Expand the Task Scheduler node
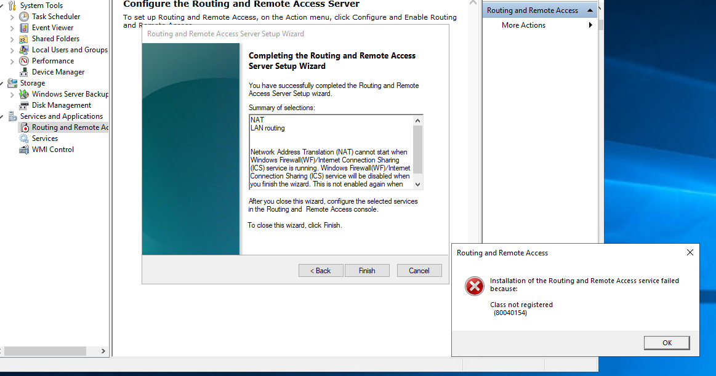Image resolution: width=716 pixels, height=376 pixels. pos(12,17)
